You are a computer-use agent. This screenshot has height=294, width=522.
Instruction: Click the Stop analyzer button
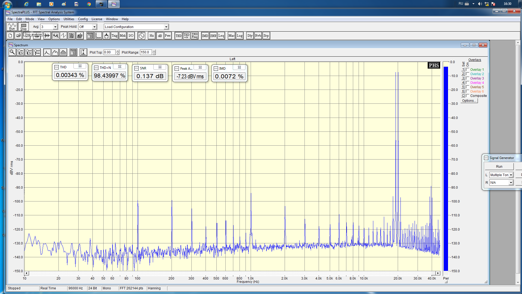23,27
